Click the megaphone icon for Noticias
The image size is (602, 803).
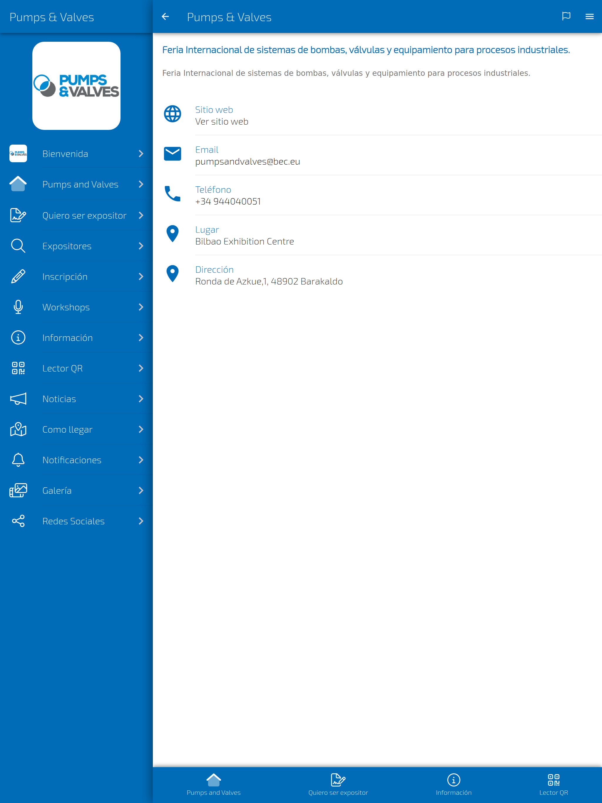tap(18, 399)
